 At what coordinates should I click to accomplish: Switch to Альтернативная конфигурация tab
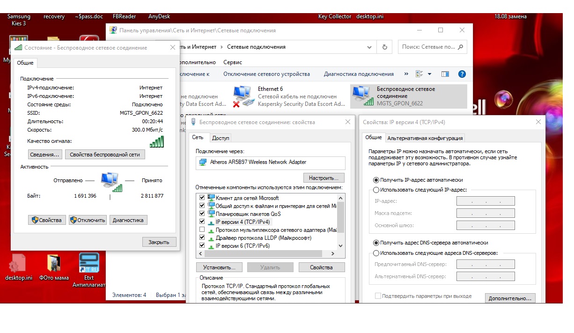point(425,138)
